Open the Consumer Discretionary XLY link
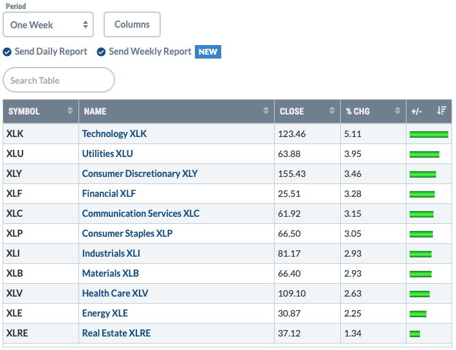The width and height of the screenshot is (456, 350). (x=140, y=174)
